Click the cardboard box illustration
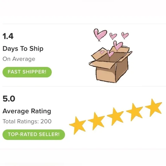The height and width of the screenshot is (166, 166). coord(110,65)
